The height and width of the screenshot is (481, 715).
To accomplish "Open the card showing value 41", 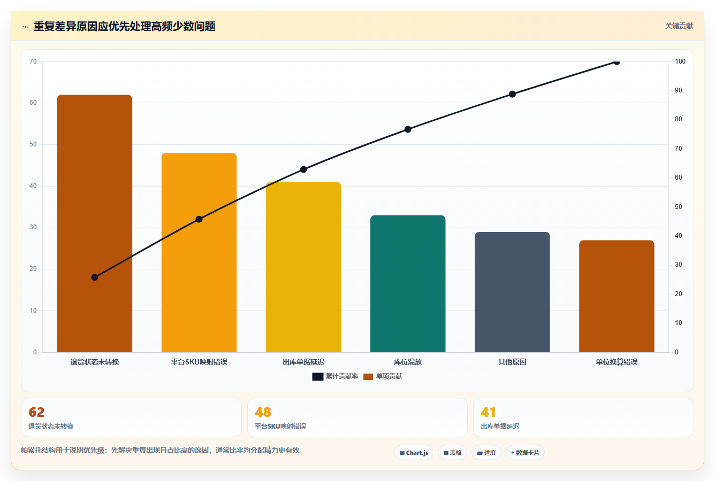I will [583, 417].
